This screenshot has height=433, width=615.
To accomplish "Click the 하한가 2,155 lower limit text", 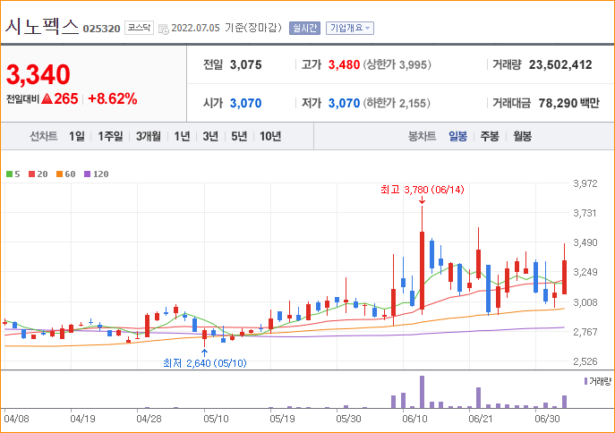I will (397, 103).
